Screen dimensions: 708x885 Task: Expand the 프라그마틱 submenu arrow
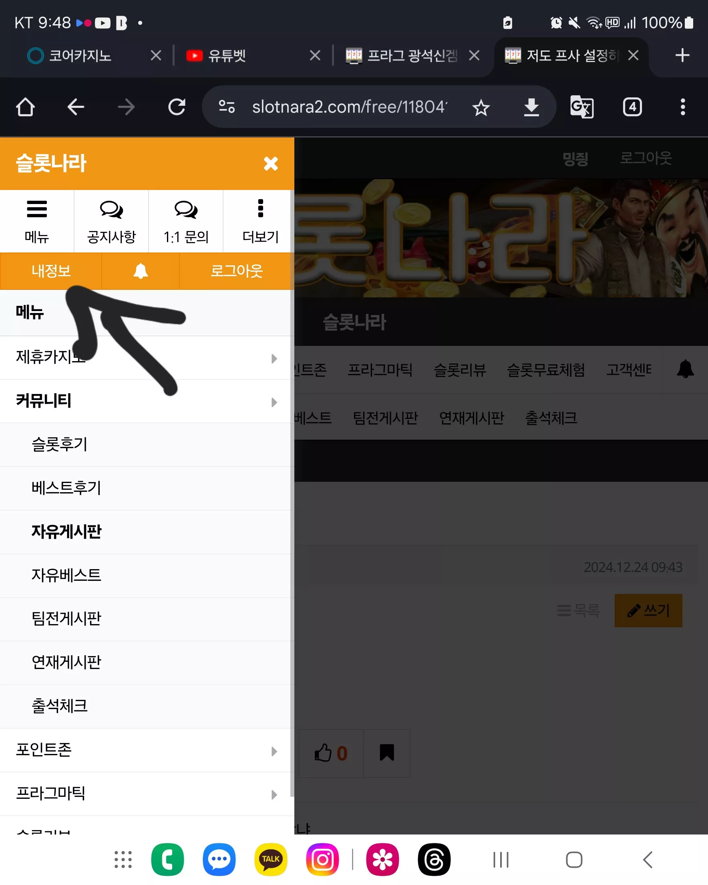(x=274, y=795)
